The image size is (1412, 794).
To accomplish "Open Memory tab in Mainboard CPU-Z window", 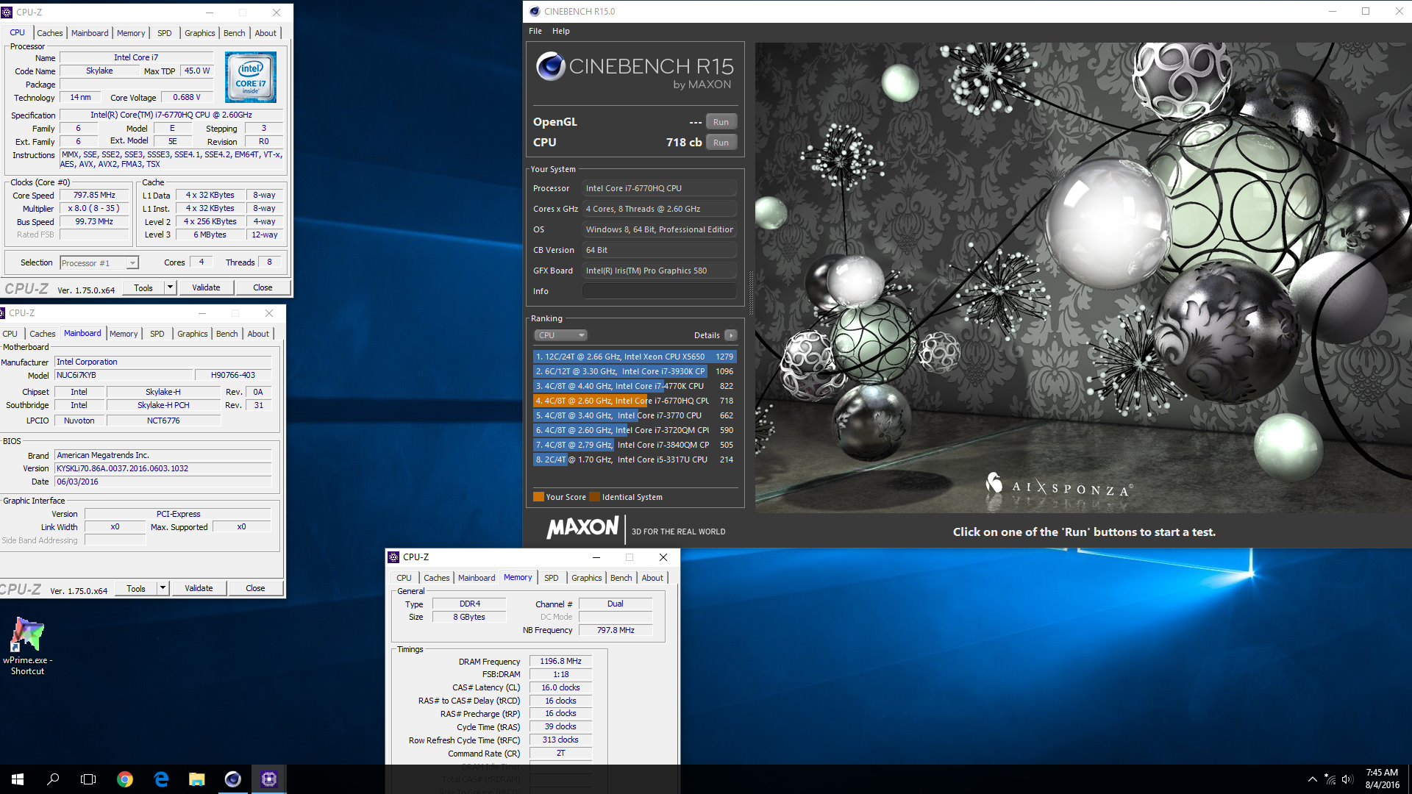I will point(124,334).
